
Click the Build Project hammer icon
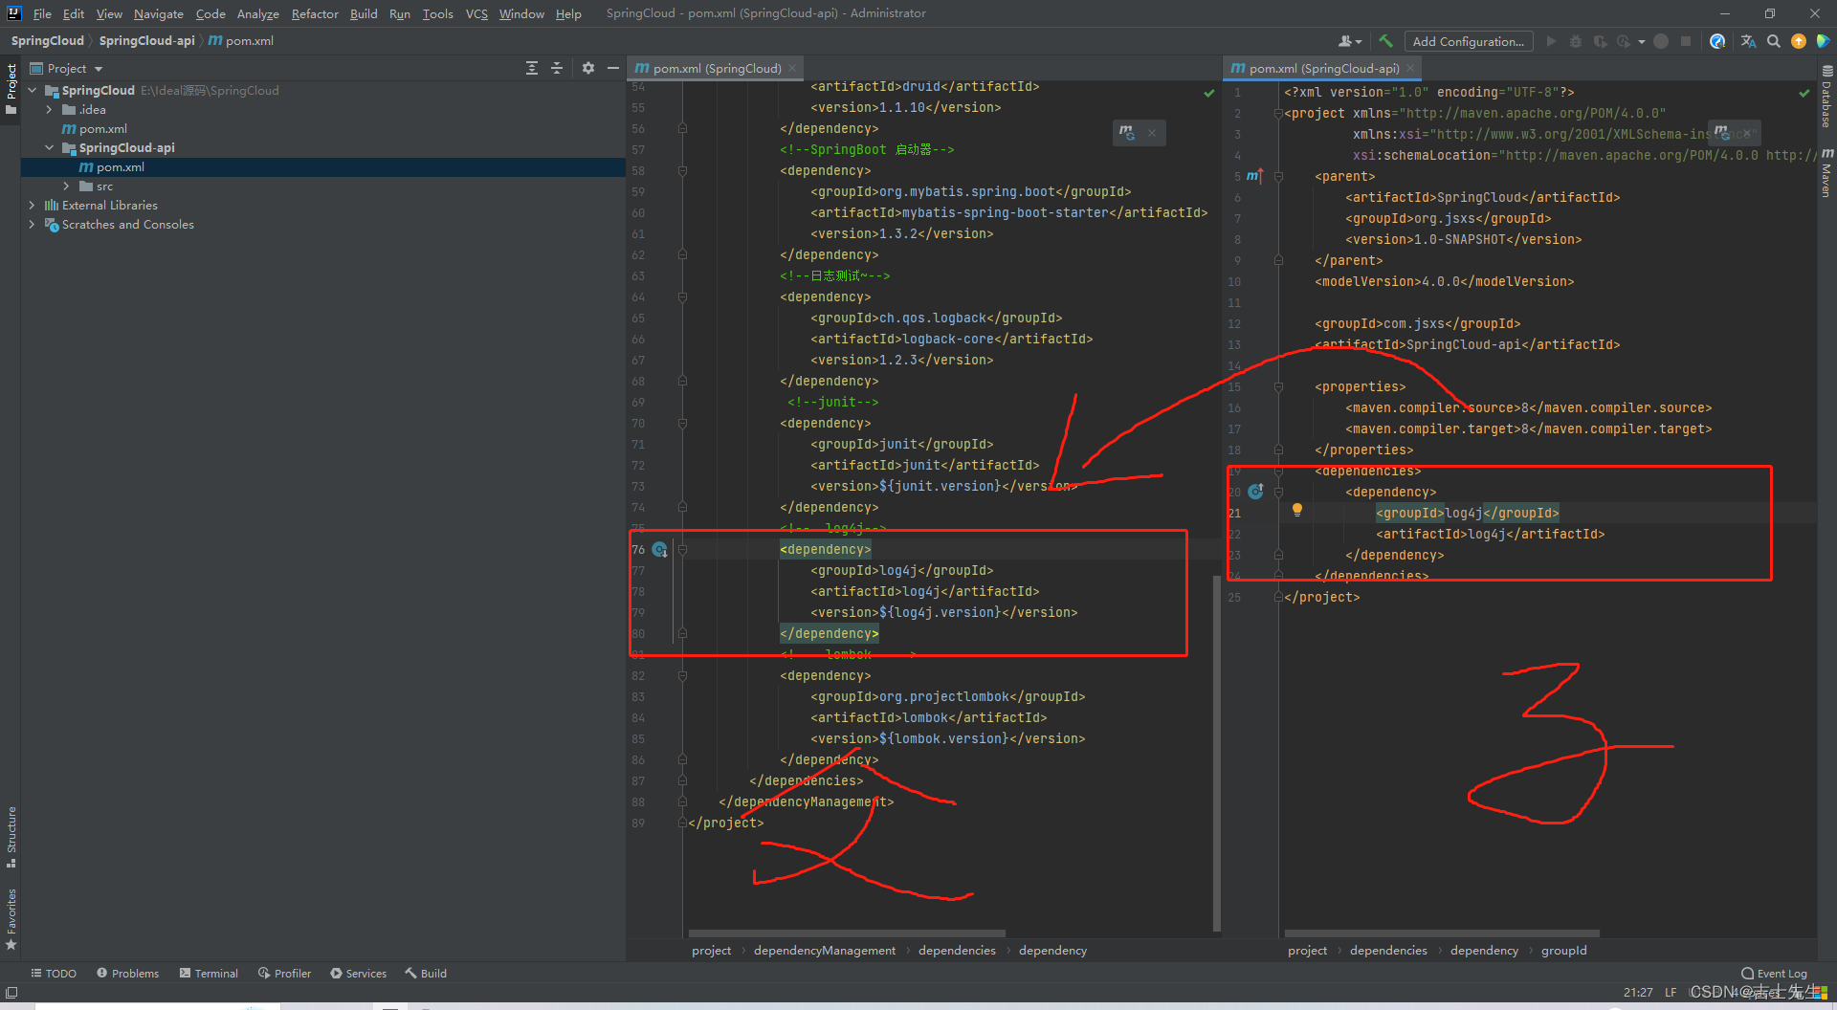tap(1385, 41)
